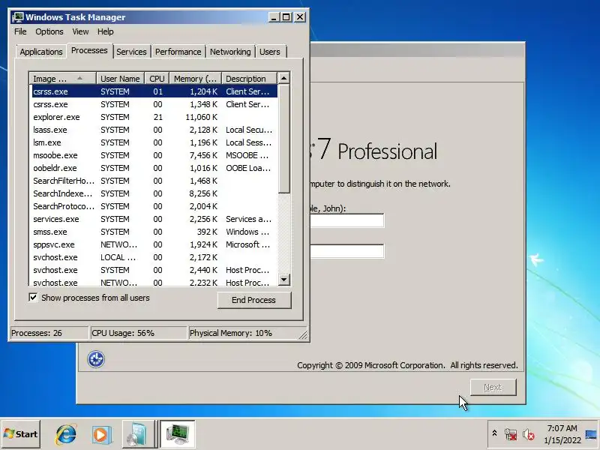Select the services.exe process
Screen dimensions: 600x450
point(154,219)
